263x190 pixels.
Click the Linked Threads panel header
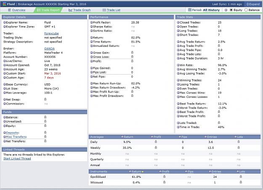coord(44,150)
